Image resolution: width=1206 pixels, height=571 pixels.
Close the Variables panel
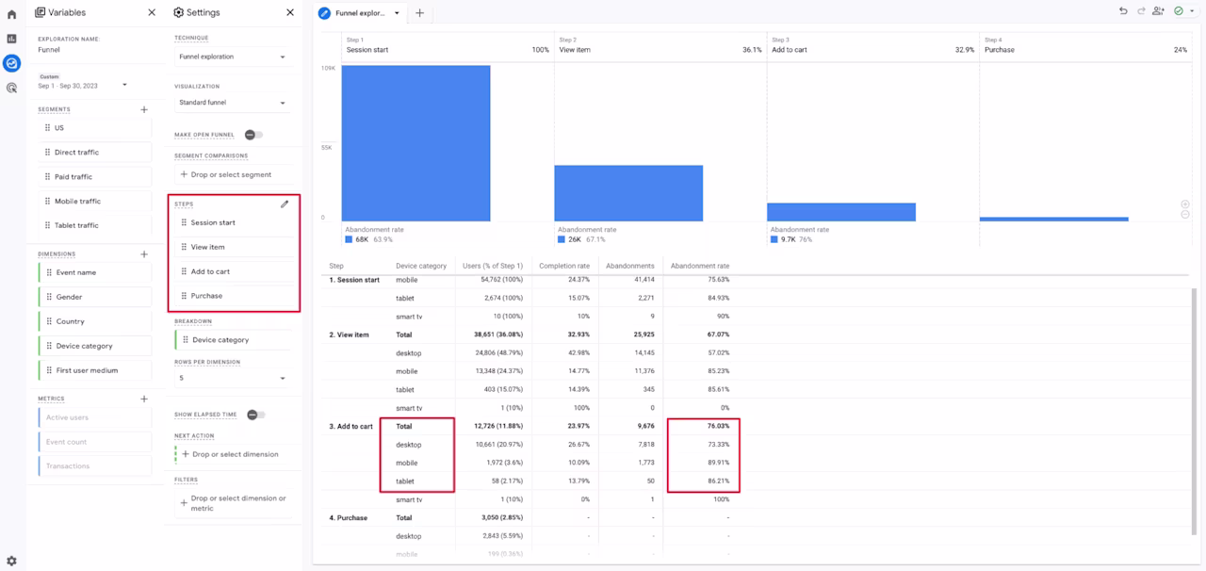(152, 12)
